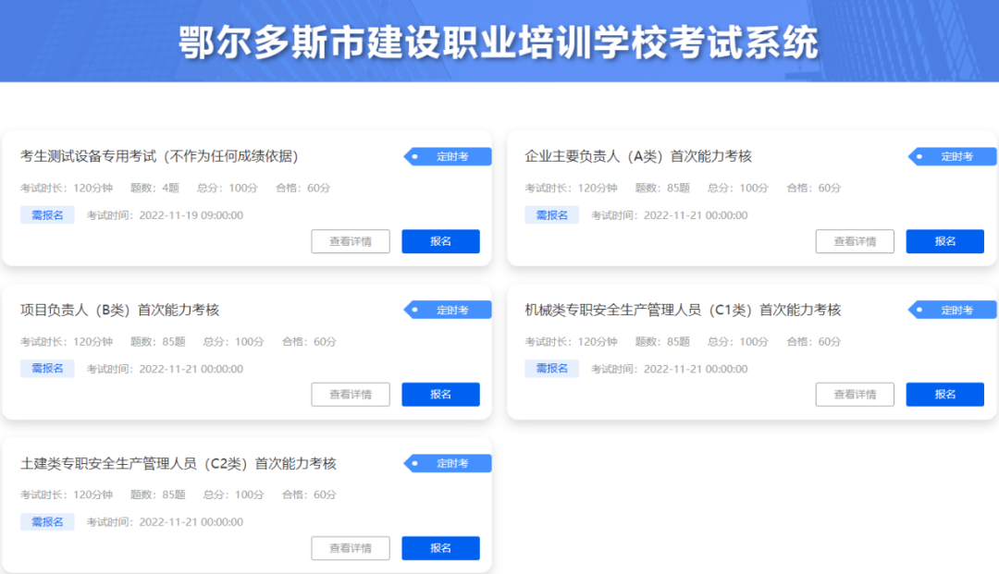
Task: Click 报名 for 机械类专职安全生产管理人员 (C1类)
Action: point(944,395)
